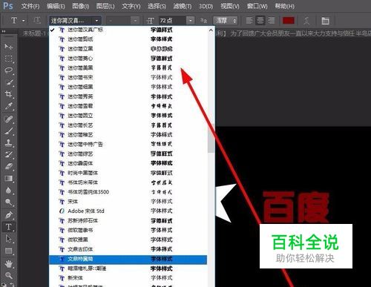Open the 图像(I) menu
The image size is (371, 287).
81,6
